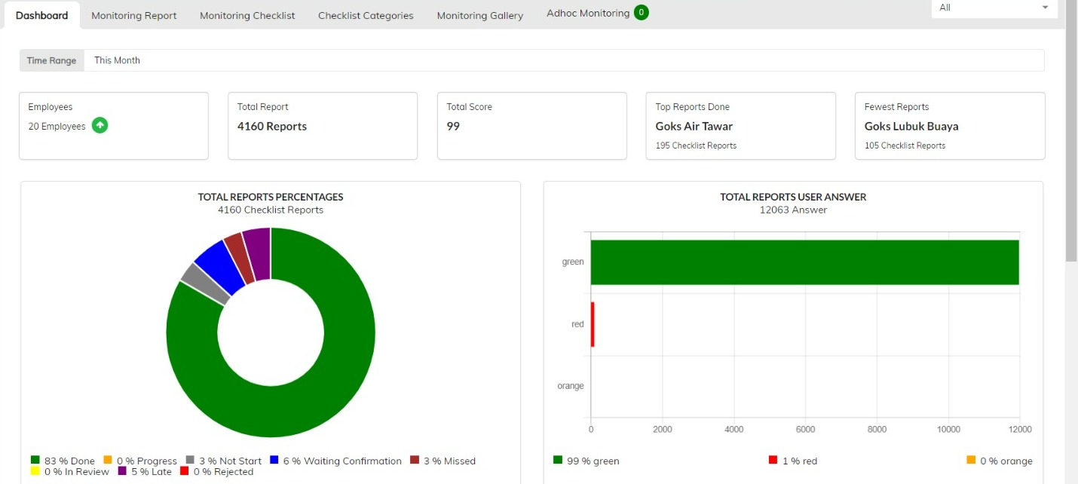Toggle the Missed legend item
The image size is (1078, 484).
point(443,461)
